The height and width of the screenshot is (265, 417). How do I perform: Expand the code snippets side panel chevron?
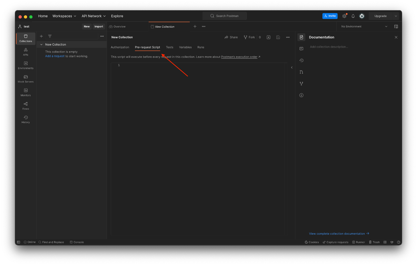292,68
